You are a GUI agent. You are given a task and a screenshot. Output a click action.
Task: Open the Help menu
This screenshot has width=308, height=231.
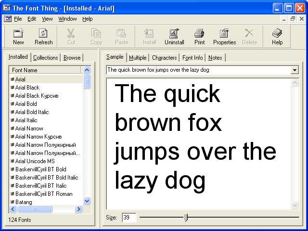coord(88,19)
